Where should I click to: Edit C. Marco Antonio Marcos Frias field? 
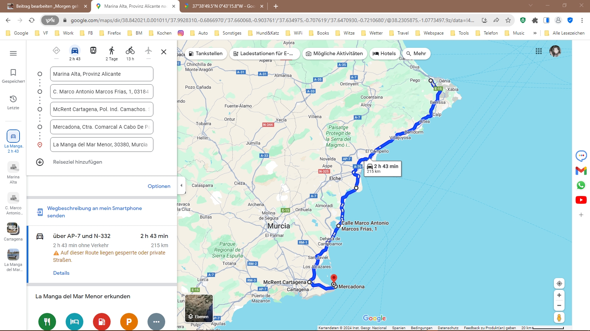click(x=102, y=92)
